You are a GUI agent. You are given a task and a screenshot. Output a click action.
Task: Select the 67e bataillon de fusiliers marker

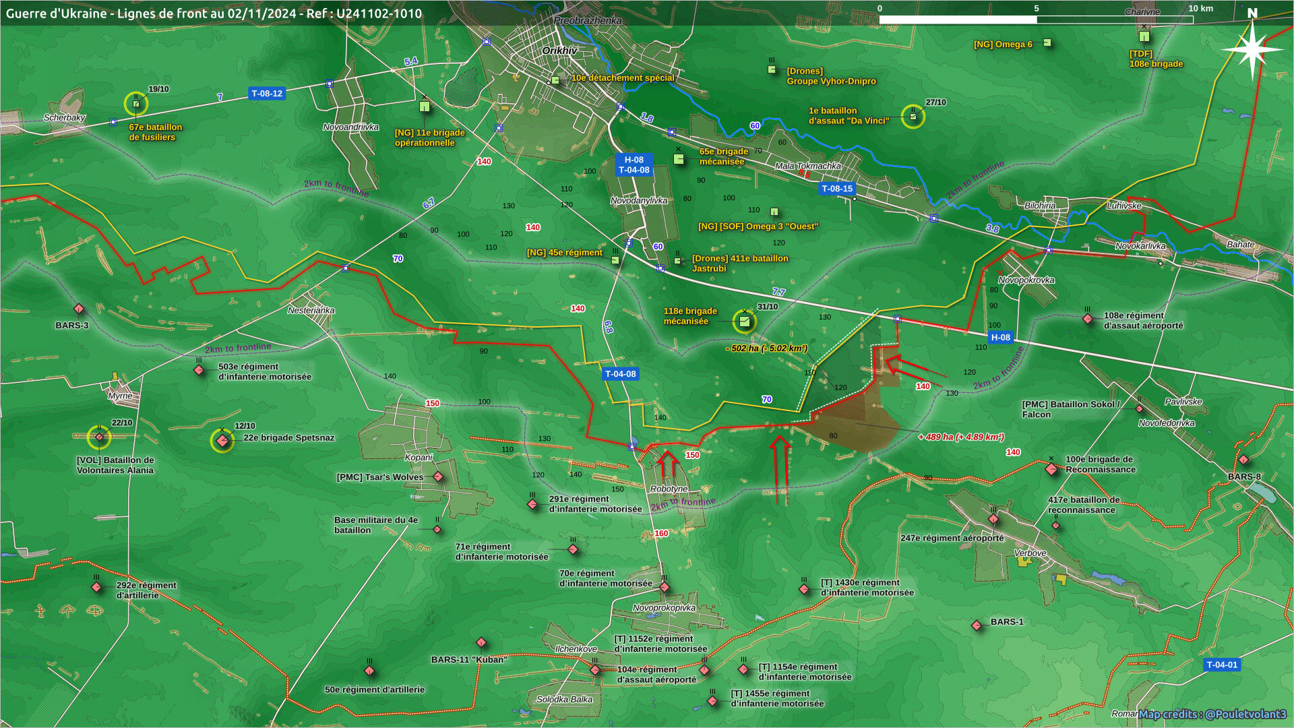pyautogui.click(x=136, y=104)
